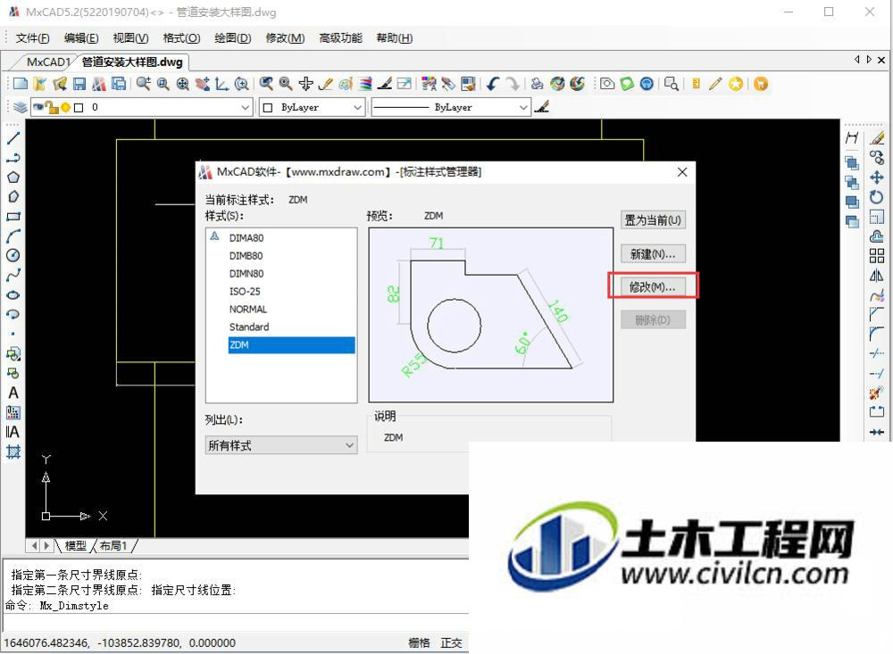Open the 高级功能 menu
Viewport: 893px width, 654px height.
pos(340,38)
